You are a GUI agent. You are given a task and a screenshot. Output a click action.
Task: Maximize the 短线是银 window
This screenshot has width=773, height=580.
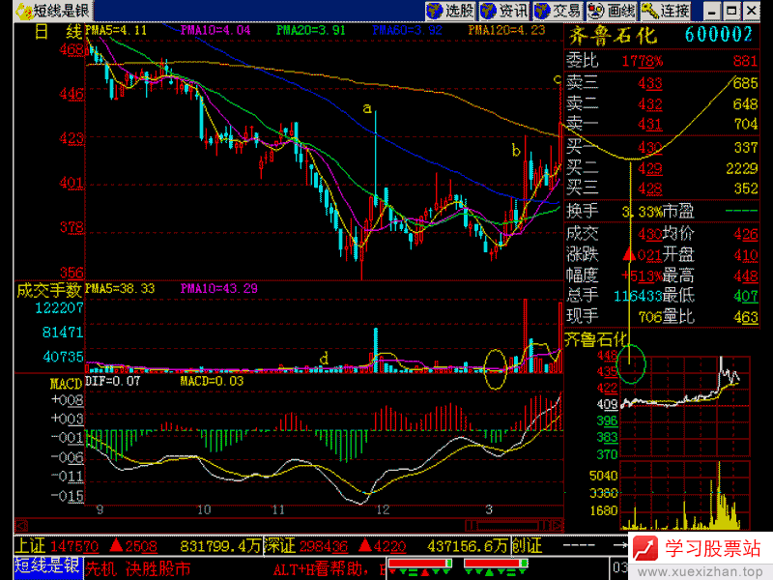pos(731,11)
